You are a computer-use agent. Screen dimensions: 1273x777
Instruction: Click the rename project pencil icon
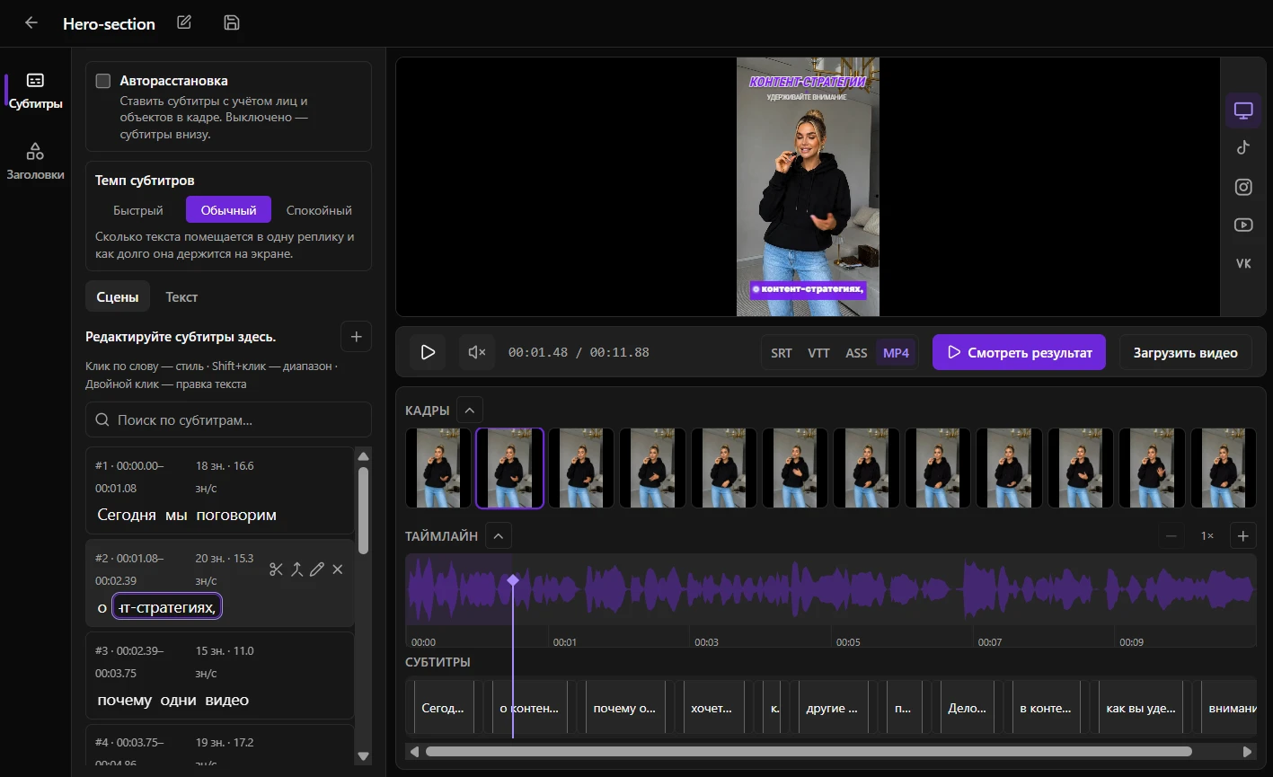[x=184, y=23]
